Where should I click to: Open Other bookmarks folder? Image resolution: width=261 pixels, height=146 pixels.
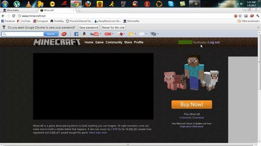(x=248, y=21)
